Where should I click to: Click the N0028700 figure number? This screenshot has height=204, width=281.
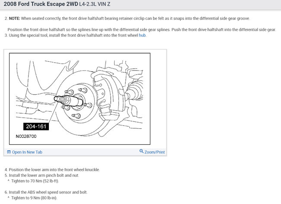pos(26,136)
